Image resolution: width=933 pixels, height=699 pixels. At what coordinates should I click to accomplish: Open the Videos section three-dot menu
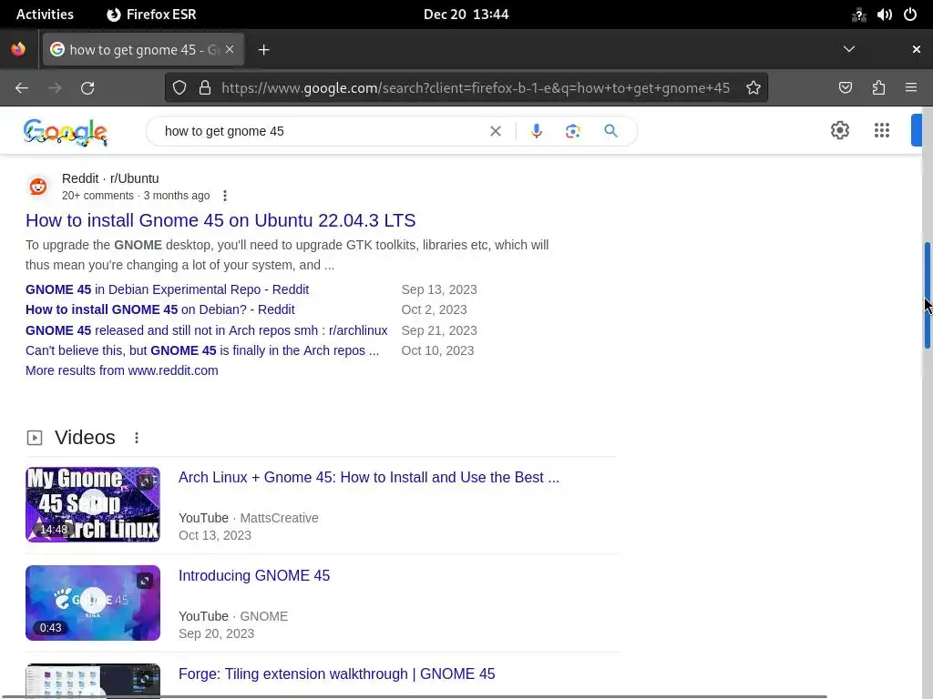pyautogui.click(x=137, y=438)
